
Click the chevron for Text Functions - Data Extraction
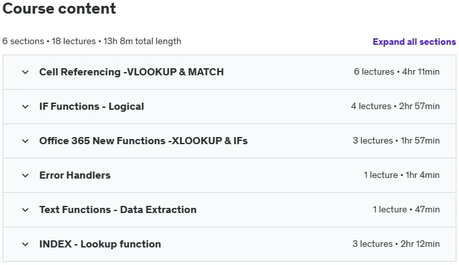pos(25,210)
